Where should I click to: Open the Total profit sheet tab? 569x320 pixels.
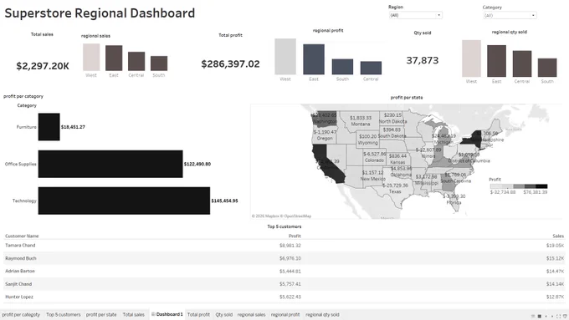(198, 314)
